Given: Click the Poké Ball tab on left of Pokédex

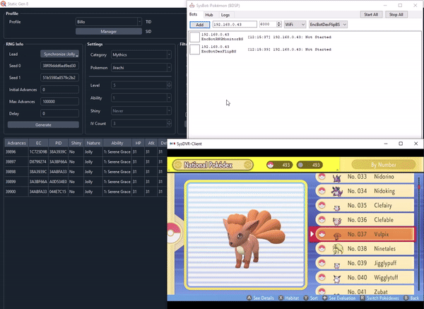Looking at the screenshot, I should coord(174,233).
